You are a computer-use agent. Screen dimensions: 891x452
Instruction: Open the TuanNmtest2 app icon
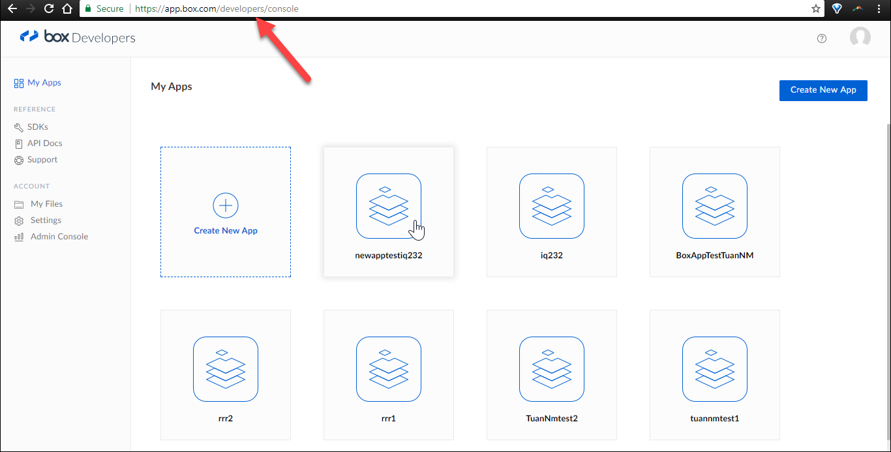(x=552, y=369)
